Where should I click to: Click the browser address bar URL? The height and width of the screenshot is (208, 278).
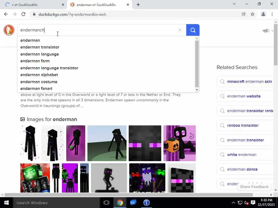click(72, 14)
